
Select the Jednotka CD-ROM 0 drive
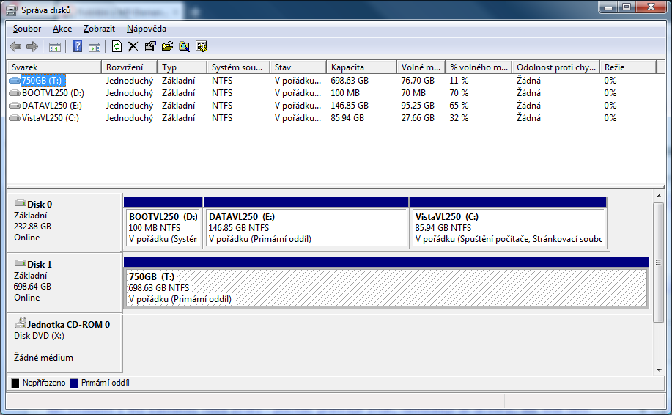tap(64, 340)
